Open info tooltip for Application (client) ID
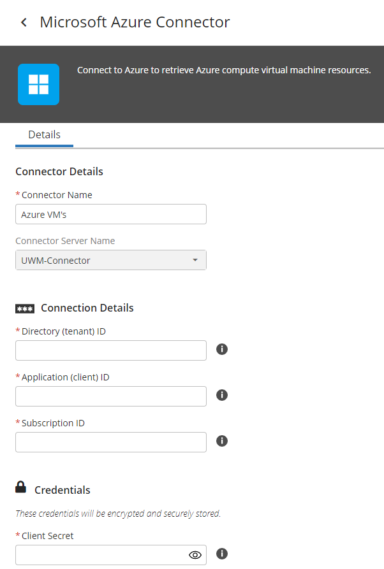The image size is (384, 569). click(x=221, y=395)
